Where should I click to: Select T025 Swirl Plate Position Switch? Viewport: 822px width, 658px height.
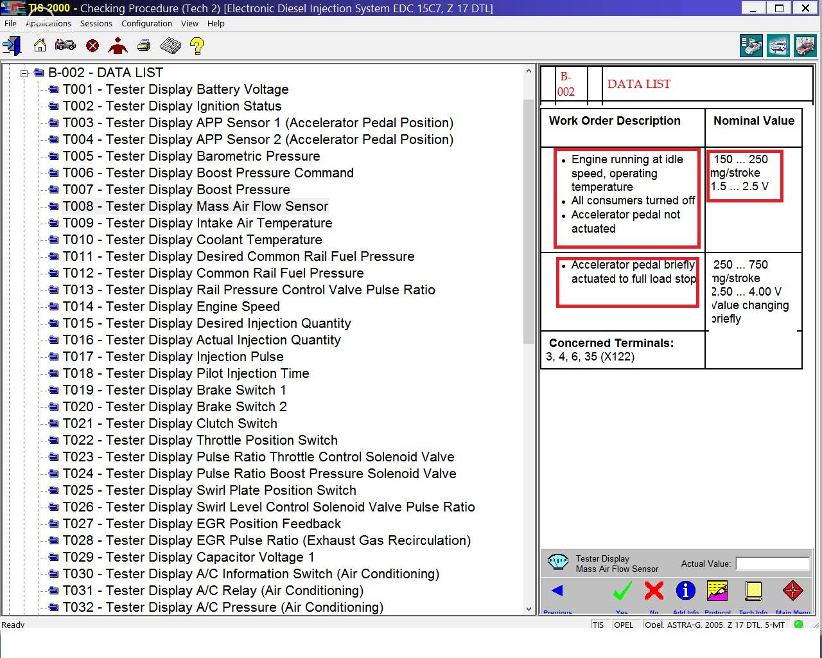209,490
